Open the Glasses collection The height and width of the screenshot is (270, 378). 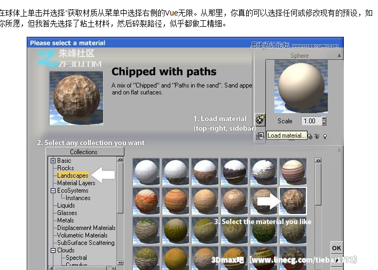(67, 213)
